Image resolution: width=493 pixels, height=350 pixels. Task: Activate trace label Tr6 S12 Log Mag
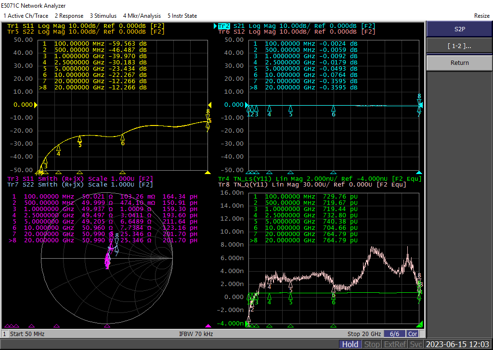pyautogui.click(x=297, y=31)
